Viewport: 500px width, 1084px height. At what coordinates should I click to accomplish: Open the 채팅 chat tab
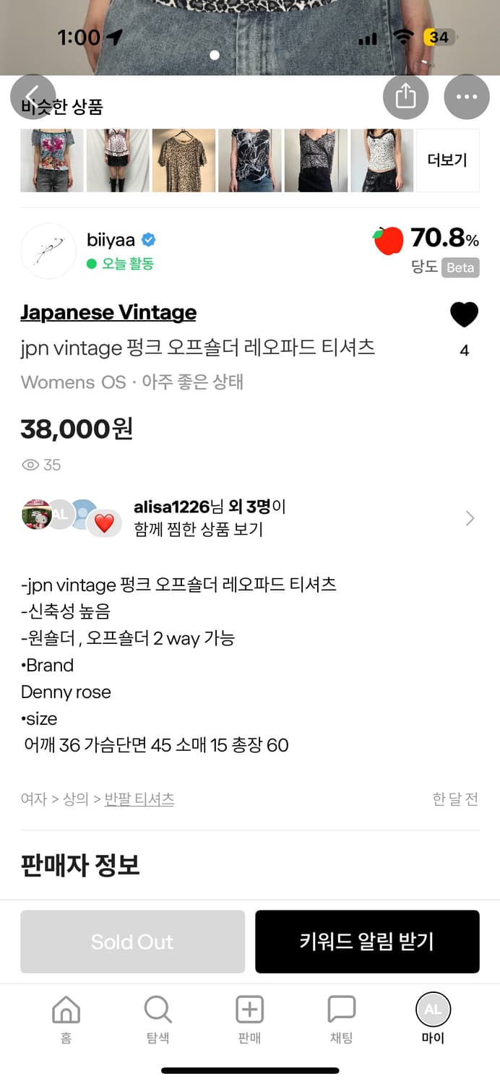click(341, 1019)
